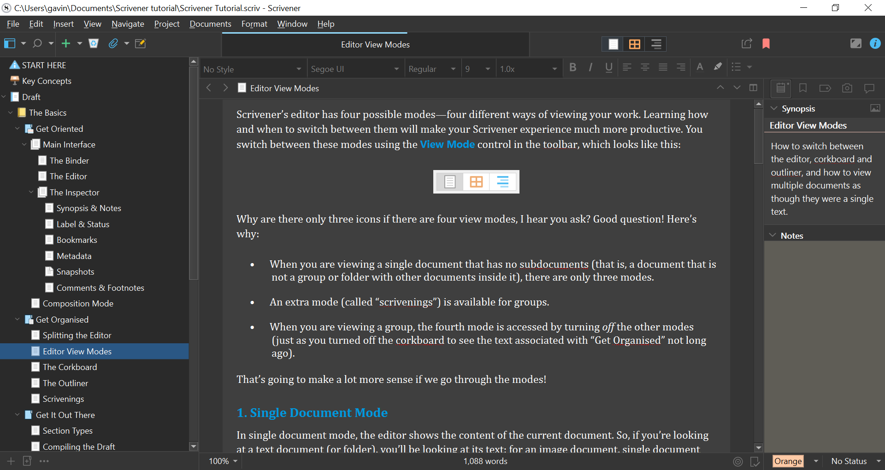The width and height of the screenshot is (885, 470).
Task: Collapse the Synopsis section
Action: point(774,108)
